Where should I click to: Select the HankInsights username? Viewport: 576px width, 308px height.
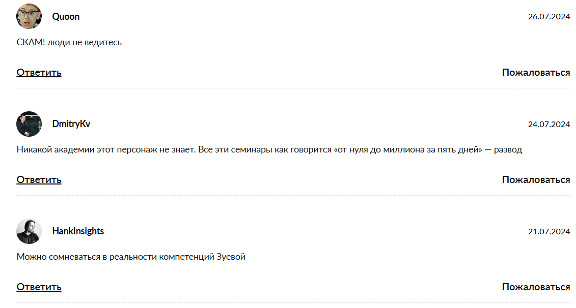pos(77,231)
